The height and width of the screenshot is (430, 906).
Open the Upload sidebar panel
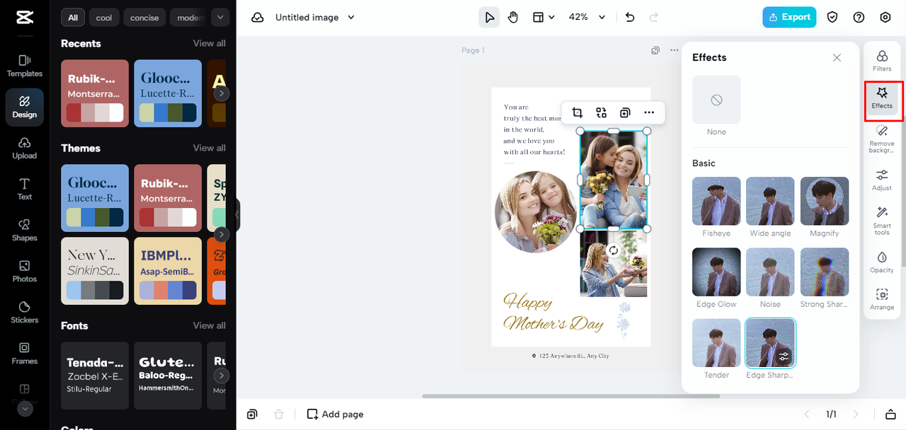[x=25, y=148]
